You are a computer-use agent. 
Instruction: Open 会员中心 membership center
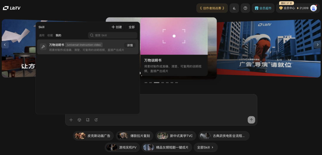coord(287,8)
